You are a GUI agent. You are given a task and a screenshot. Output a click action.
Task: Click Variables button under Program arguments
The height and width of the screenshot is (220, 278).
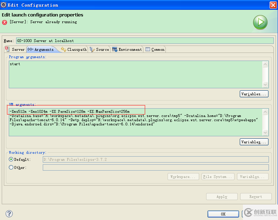(254, 94)
